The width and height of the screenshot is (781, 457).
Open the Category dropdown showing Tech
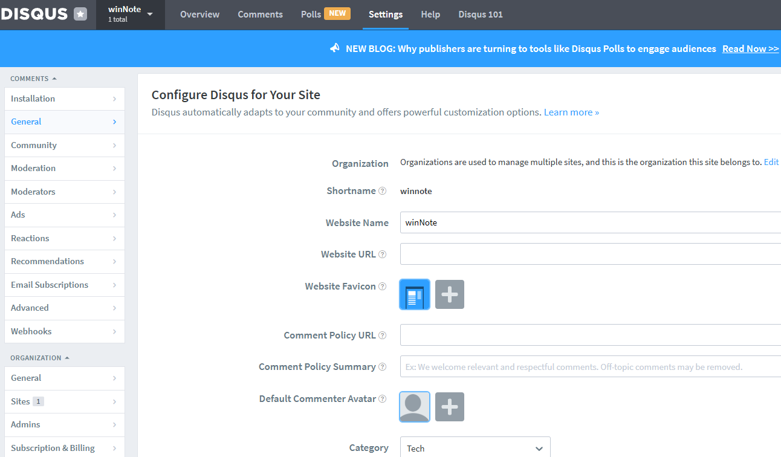point(475,448)
